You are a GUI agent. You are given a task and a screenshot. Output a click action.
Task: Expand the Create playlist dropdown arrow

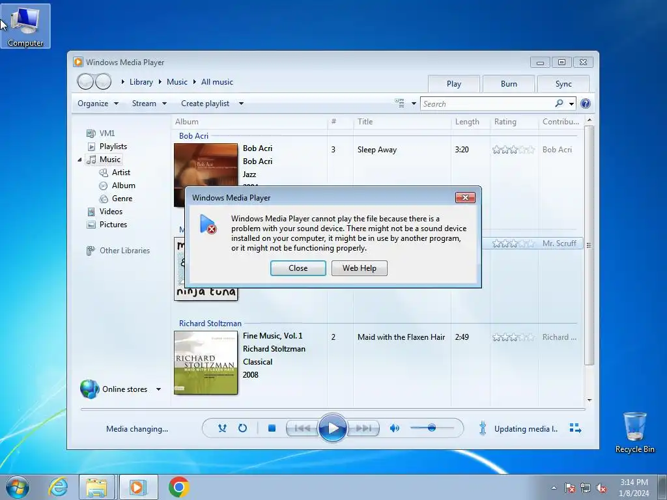pyautogui.click(x=241, y=104)
